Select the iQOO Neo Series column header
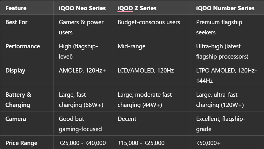 point(82,8)
